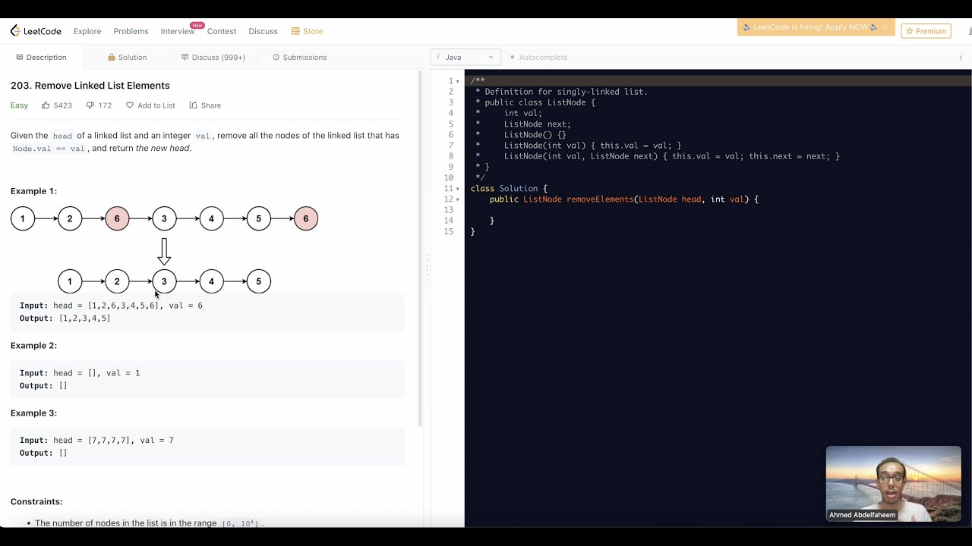This screenshot has height=546, width=972.
Task: Open Contest in the top navigation
Action: click(222, 31)
